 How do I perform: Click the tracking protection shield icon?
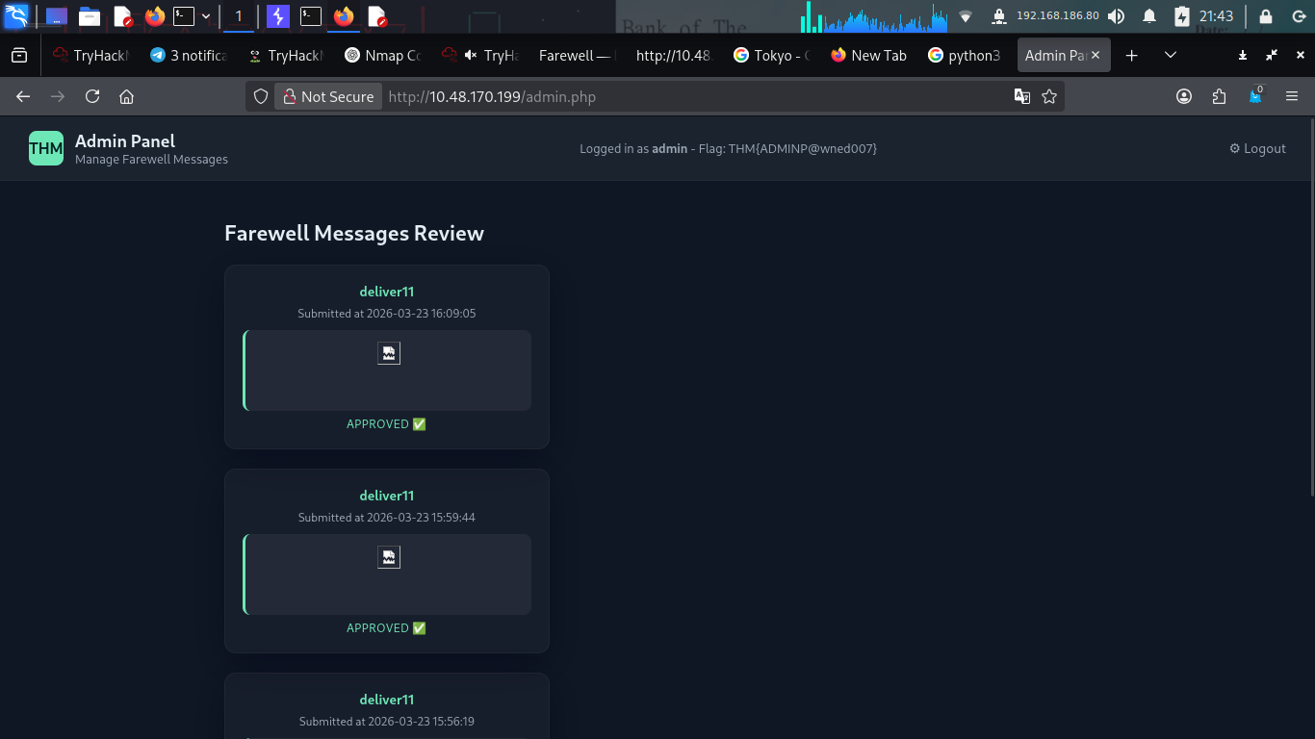click(x=261, y=96)
